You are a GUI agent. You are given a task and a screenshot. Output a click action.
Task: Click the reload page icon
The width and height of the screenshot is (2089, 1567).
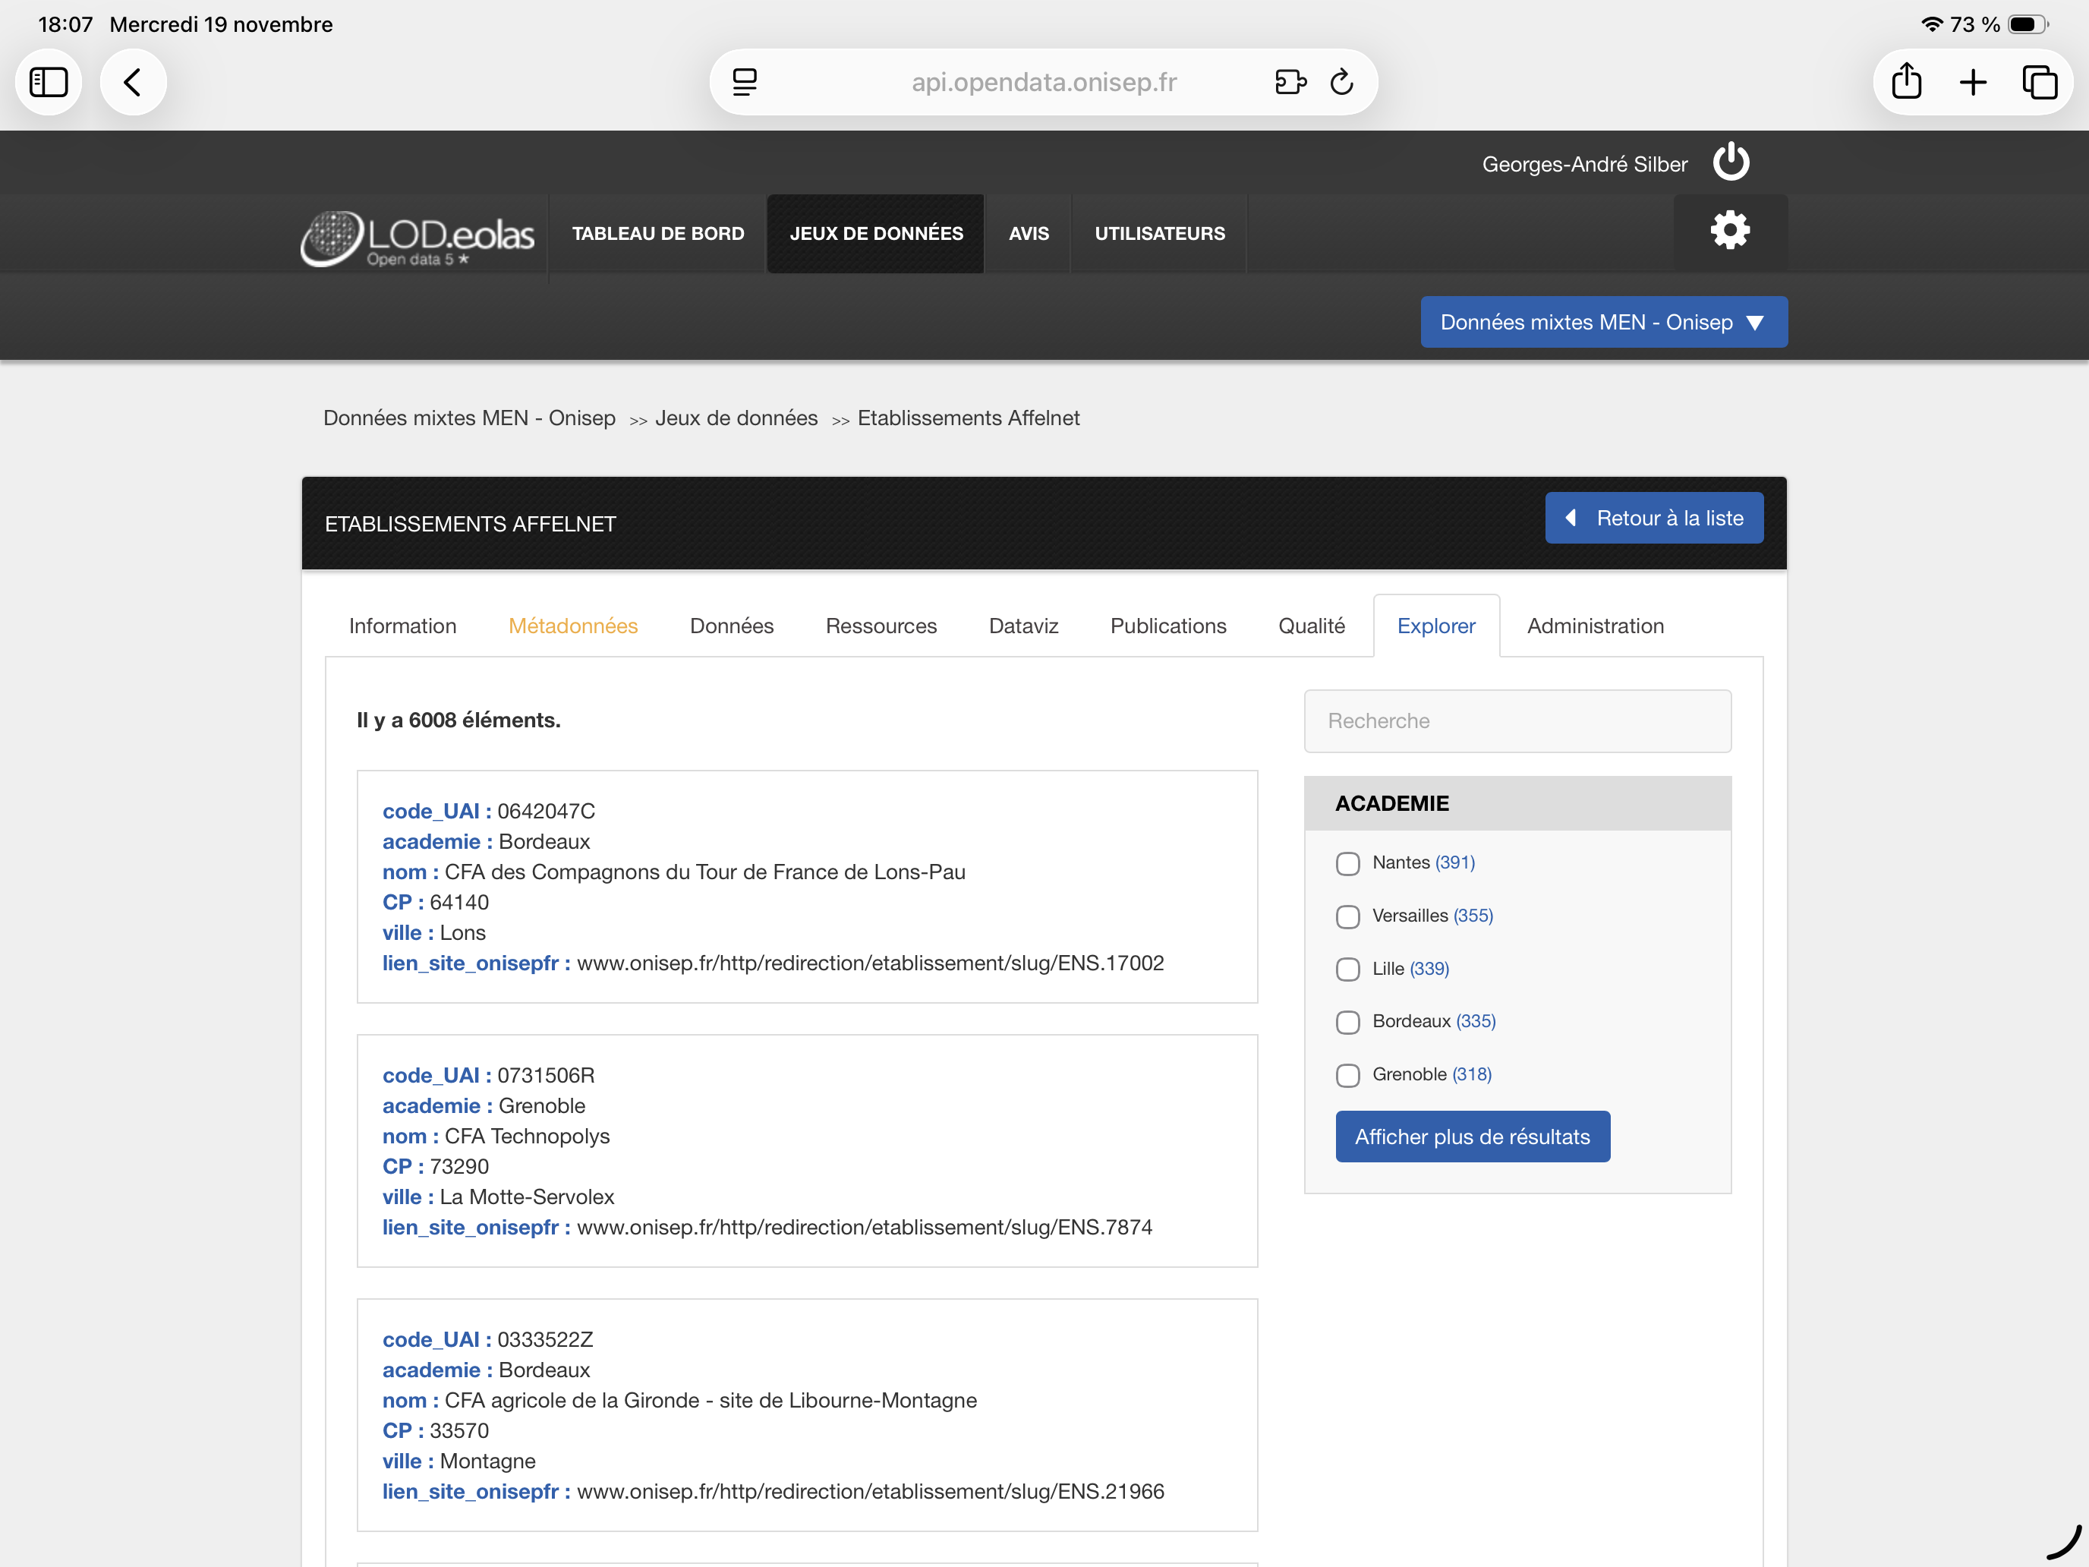click(1341, 83)
